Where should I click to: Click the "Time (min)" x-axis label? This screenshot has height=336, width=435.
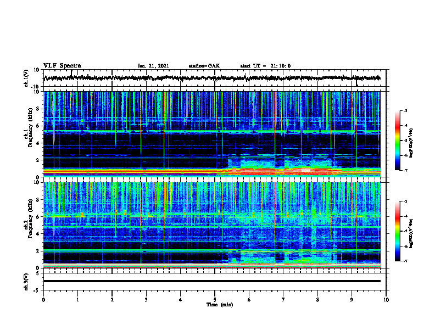(220, 305)
